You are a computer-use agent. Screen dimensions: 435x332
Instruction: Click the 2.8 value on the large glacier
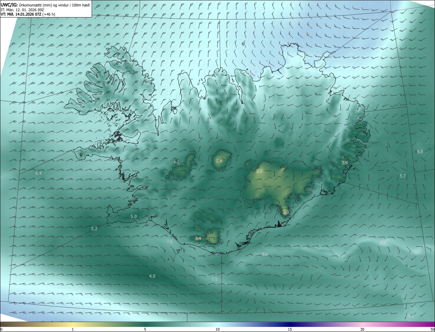[259, 171]
